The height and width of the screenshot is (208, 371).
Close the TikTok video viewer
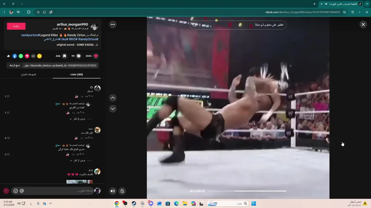coord(363,25)
